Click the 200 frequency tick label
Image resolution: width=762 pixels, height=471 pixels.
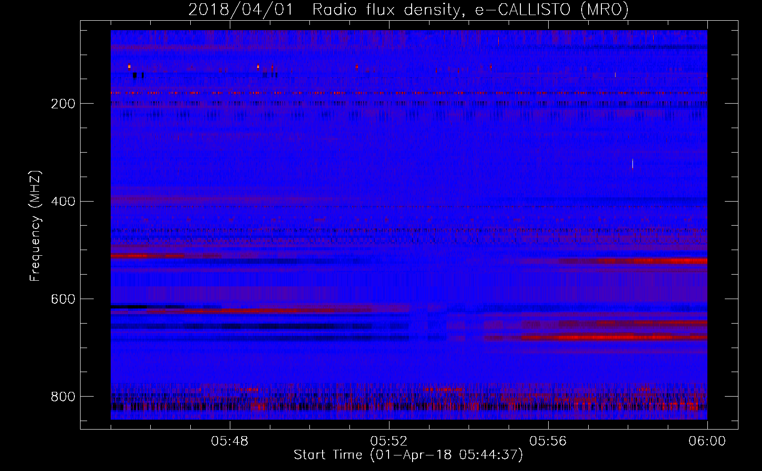click(63, 104)
